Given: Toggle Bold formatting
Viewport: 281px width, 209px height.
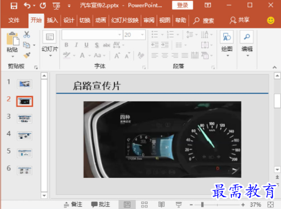Looking at the screenshot, I should coord(66,45).
